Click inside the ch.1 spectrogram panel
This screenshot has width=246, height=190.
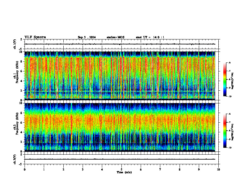[x=120, y=76]
